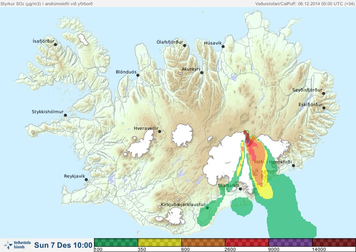Screen dimensions: 356x252
Task: Click the Hveravellir label
Action: coord(146,128)
